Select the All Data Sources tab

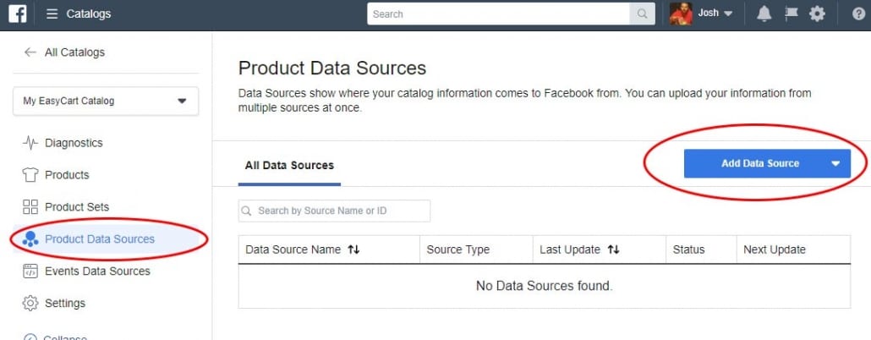point(289,165)
